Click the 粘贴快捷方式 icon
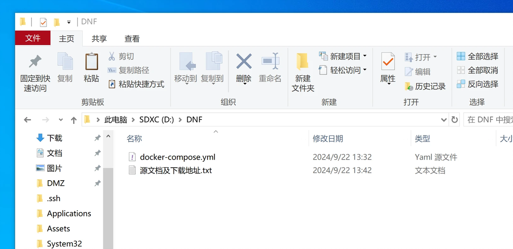513x249 pixels. 112,84
